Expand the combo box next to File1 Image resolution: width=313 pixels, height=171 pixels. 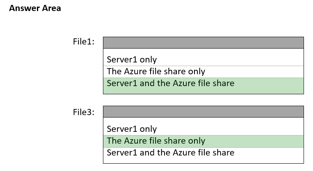click(x=203, y=42)
